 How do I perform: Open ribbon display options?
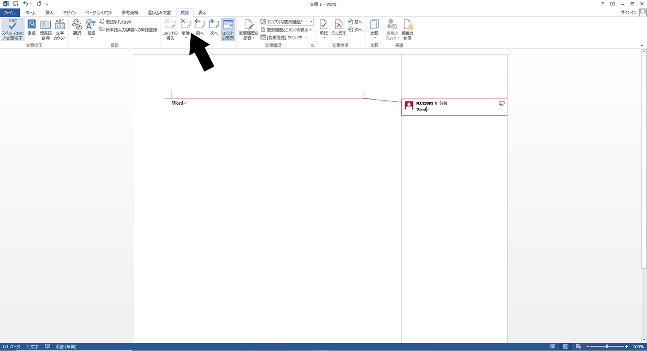point(612,4)
